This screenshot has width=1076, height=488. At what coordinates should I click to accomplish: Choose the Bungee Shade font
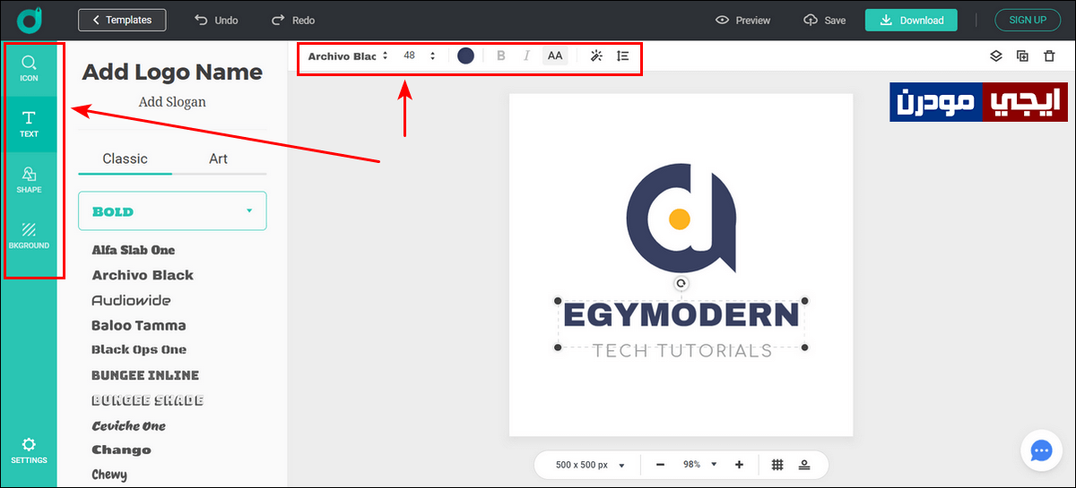pyautogui.click(x=148, y=400)
